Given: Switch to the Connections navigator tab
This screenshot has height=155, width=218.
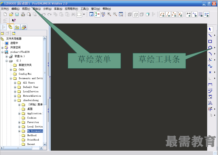Looking at the screenshot, I should (24, 27).
